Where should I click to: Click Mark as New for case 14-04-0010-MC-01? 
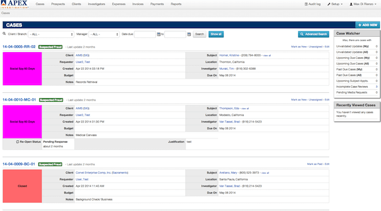299,99
